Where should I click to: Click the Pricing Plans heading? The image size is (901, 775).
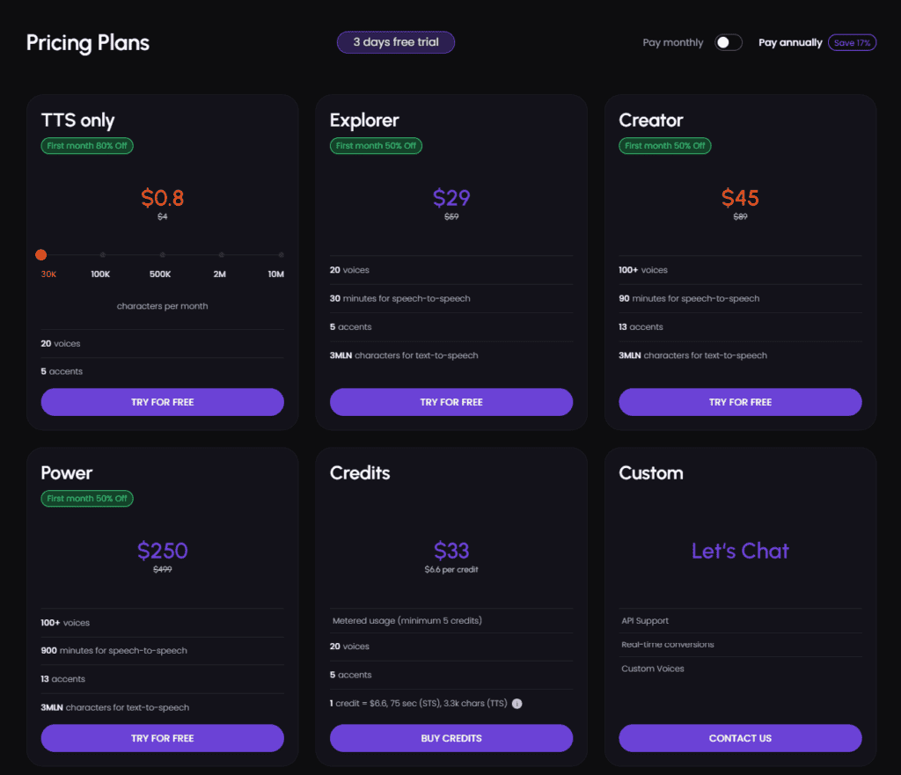87,42
